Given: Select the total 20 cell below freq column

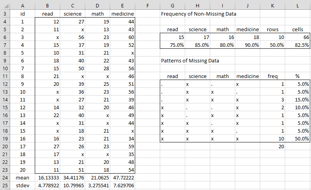Looking at the screenshot, I should pyautogui.click(x=273, y=146).
